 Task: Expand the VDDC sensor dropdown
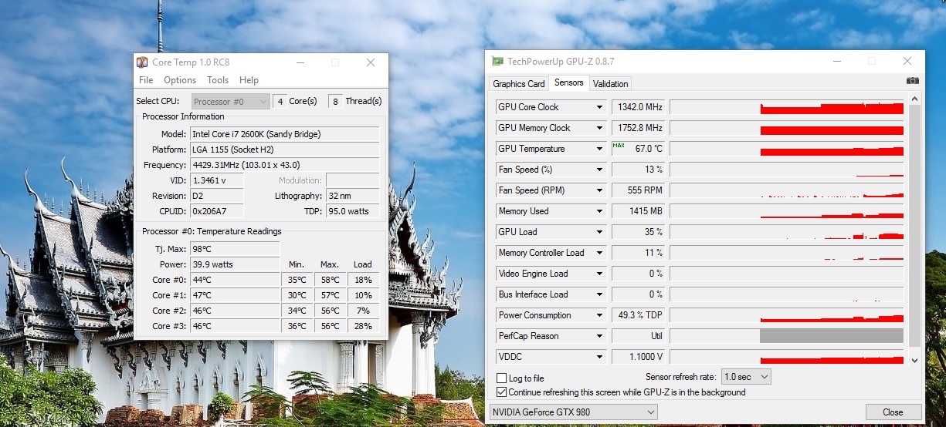(x=599, y=357)
